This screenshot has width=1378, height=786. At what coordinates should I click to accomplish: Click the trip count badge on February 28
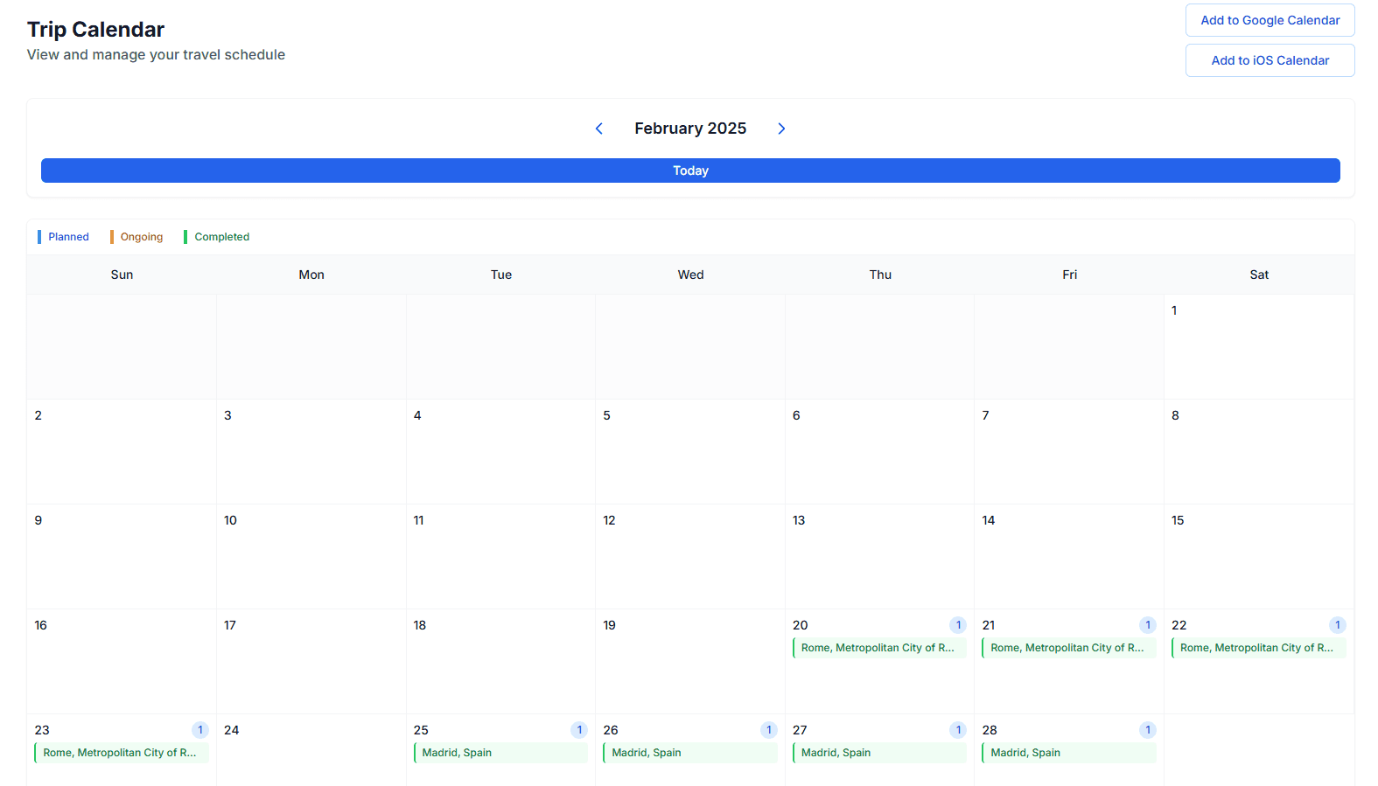pyautogui.click(x=1148, y=730)
